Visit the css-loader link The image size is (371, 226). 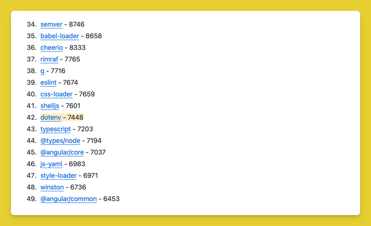56,94
